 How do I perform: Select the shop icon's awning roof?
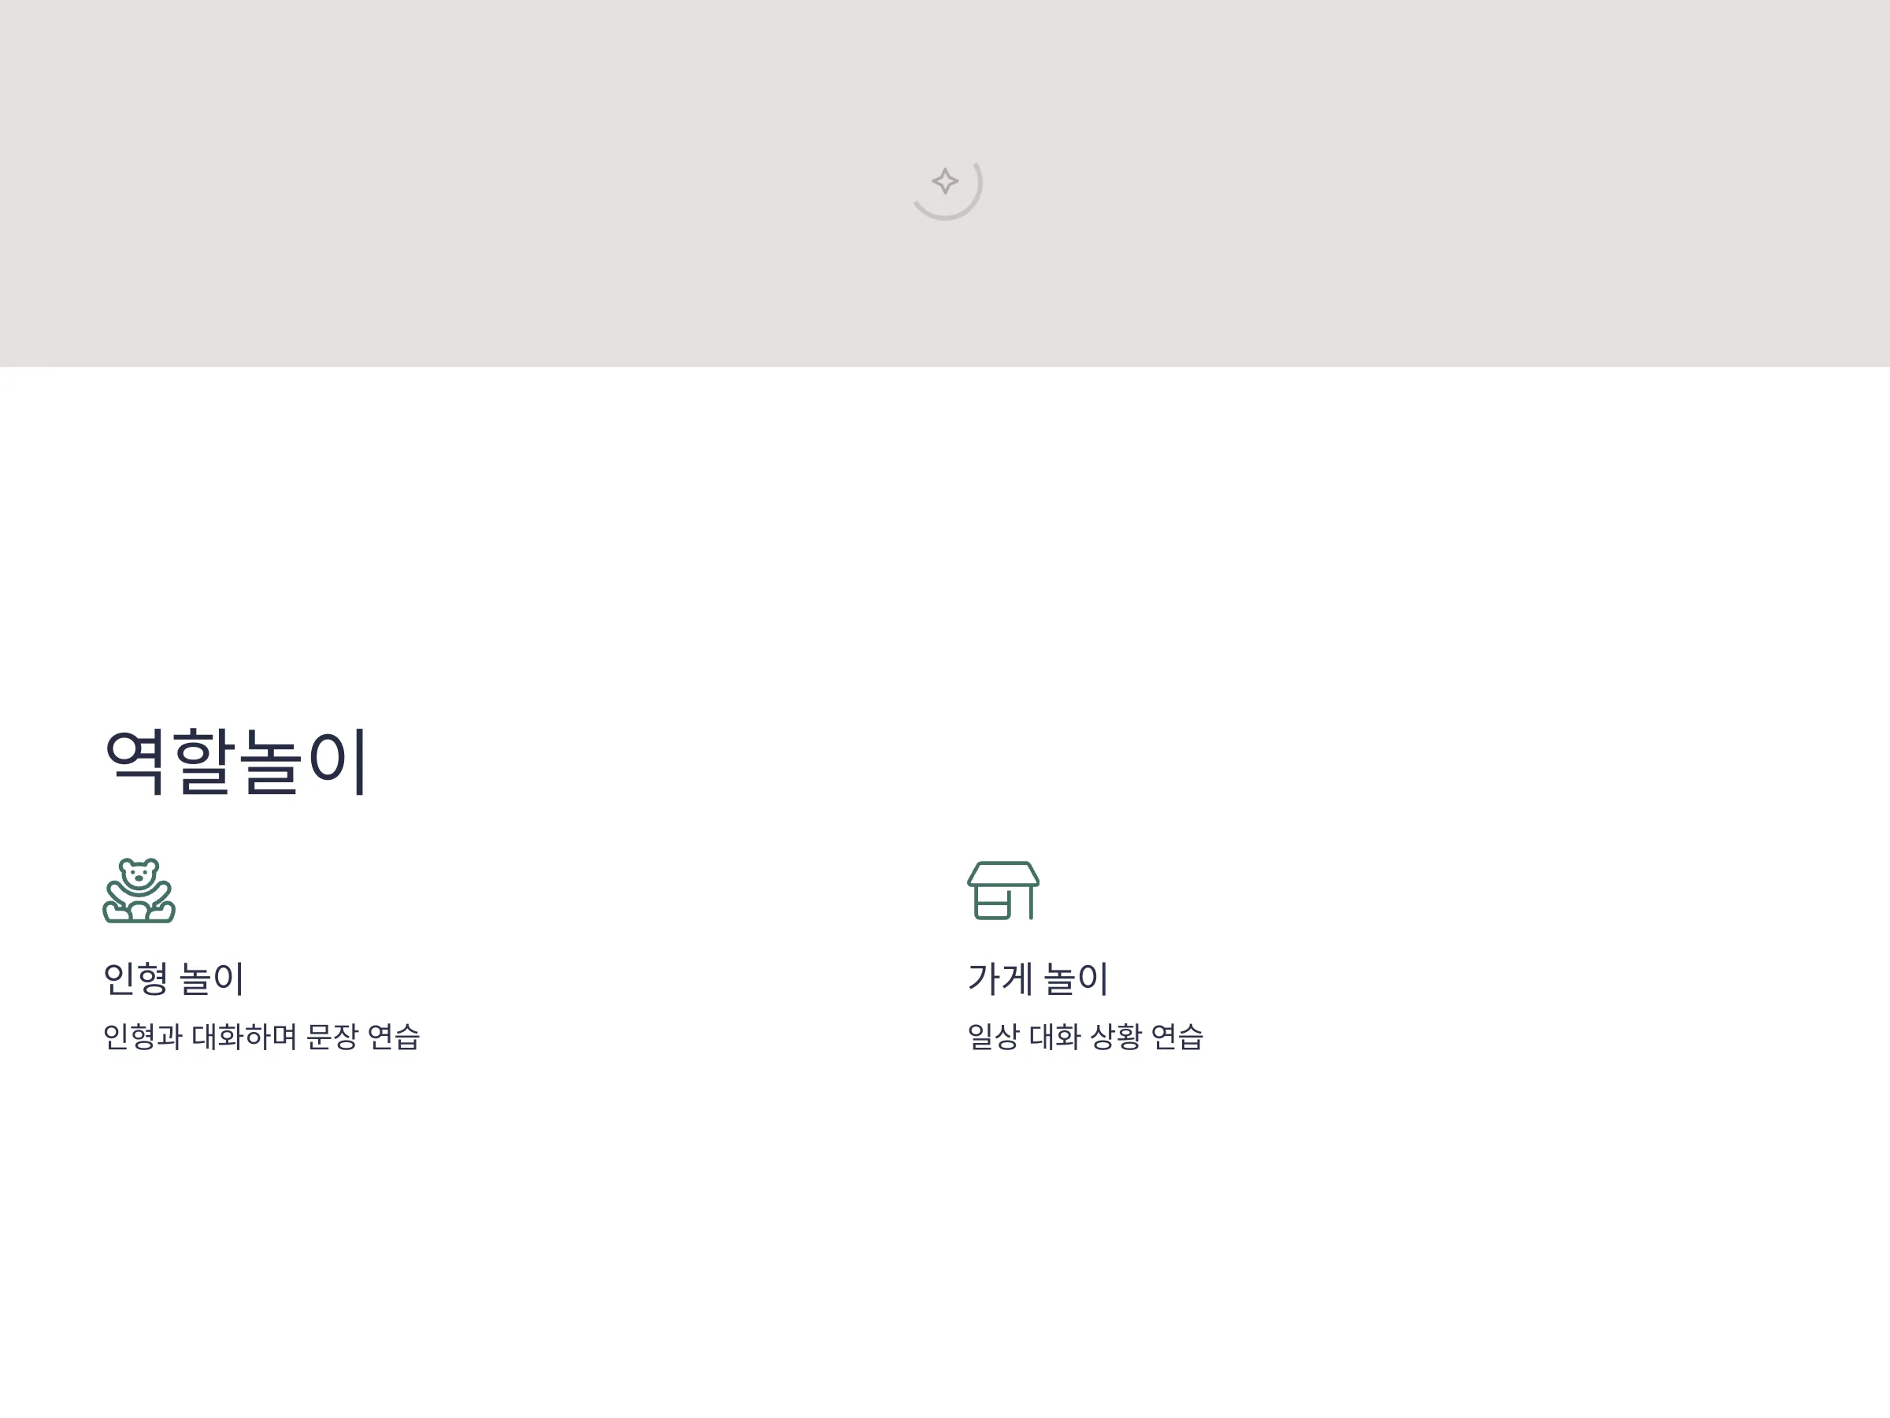pyautogui.click(x=1003, y=874)
